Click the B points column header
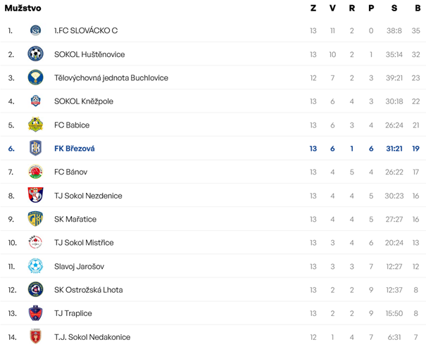 click(x=418, y=8)
